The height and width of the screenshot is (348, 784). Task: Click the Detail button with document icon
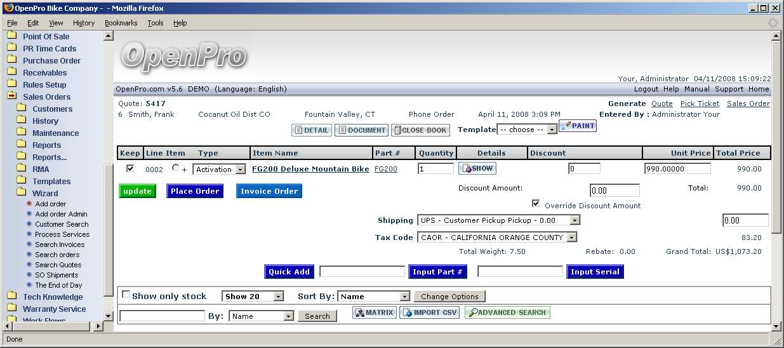(x=311, y=130)
